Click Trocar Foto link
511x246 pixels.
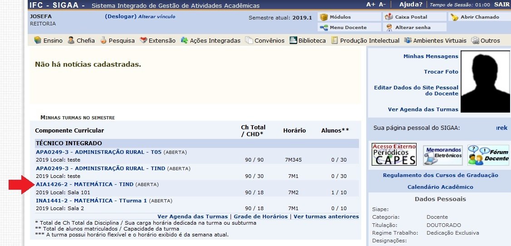[x=441, y=72]
